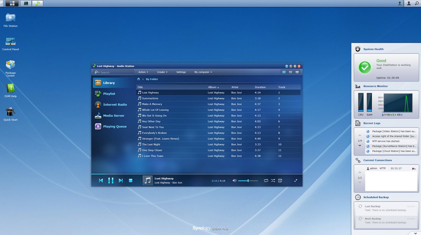
Task: Open Audio Station help button
Action: [286, 66]
